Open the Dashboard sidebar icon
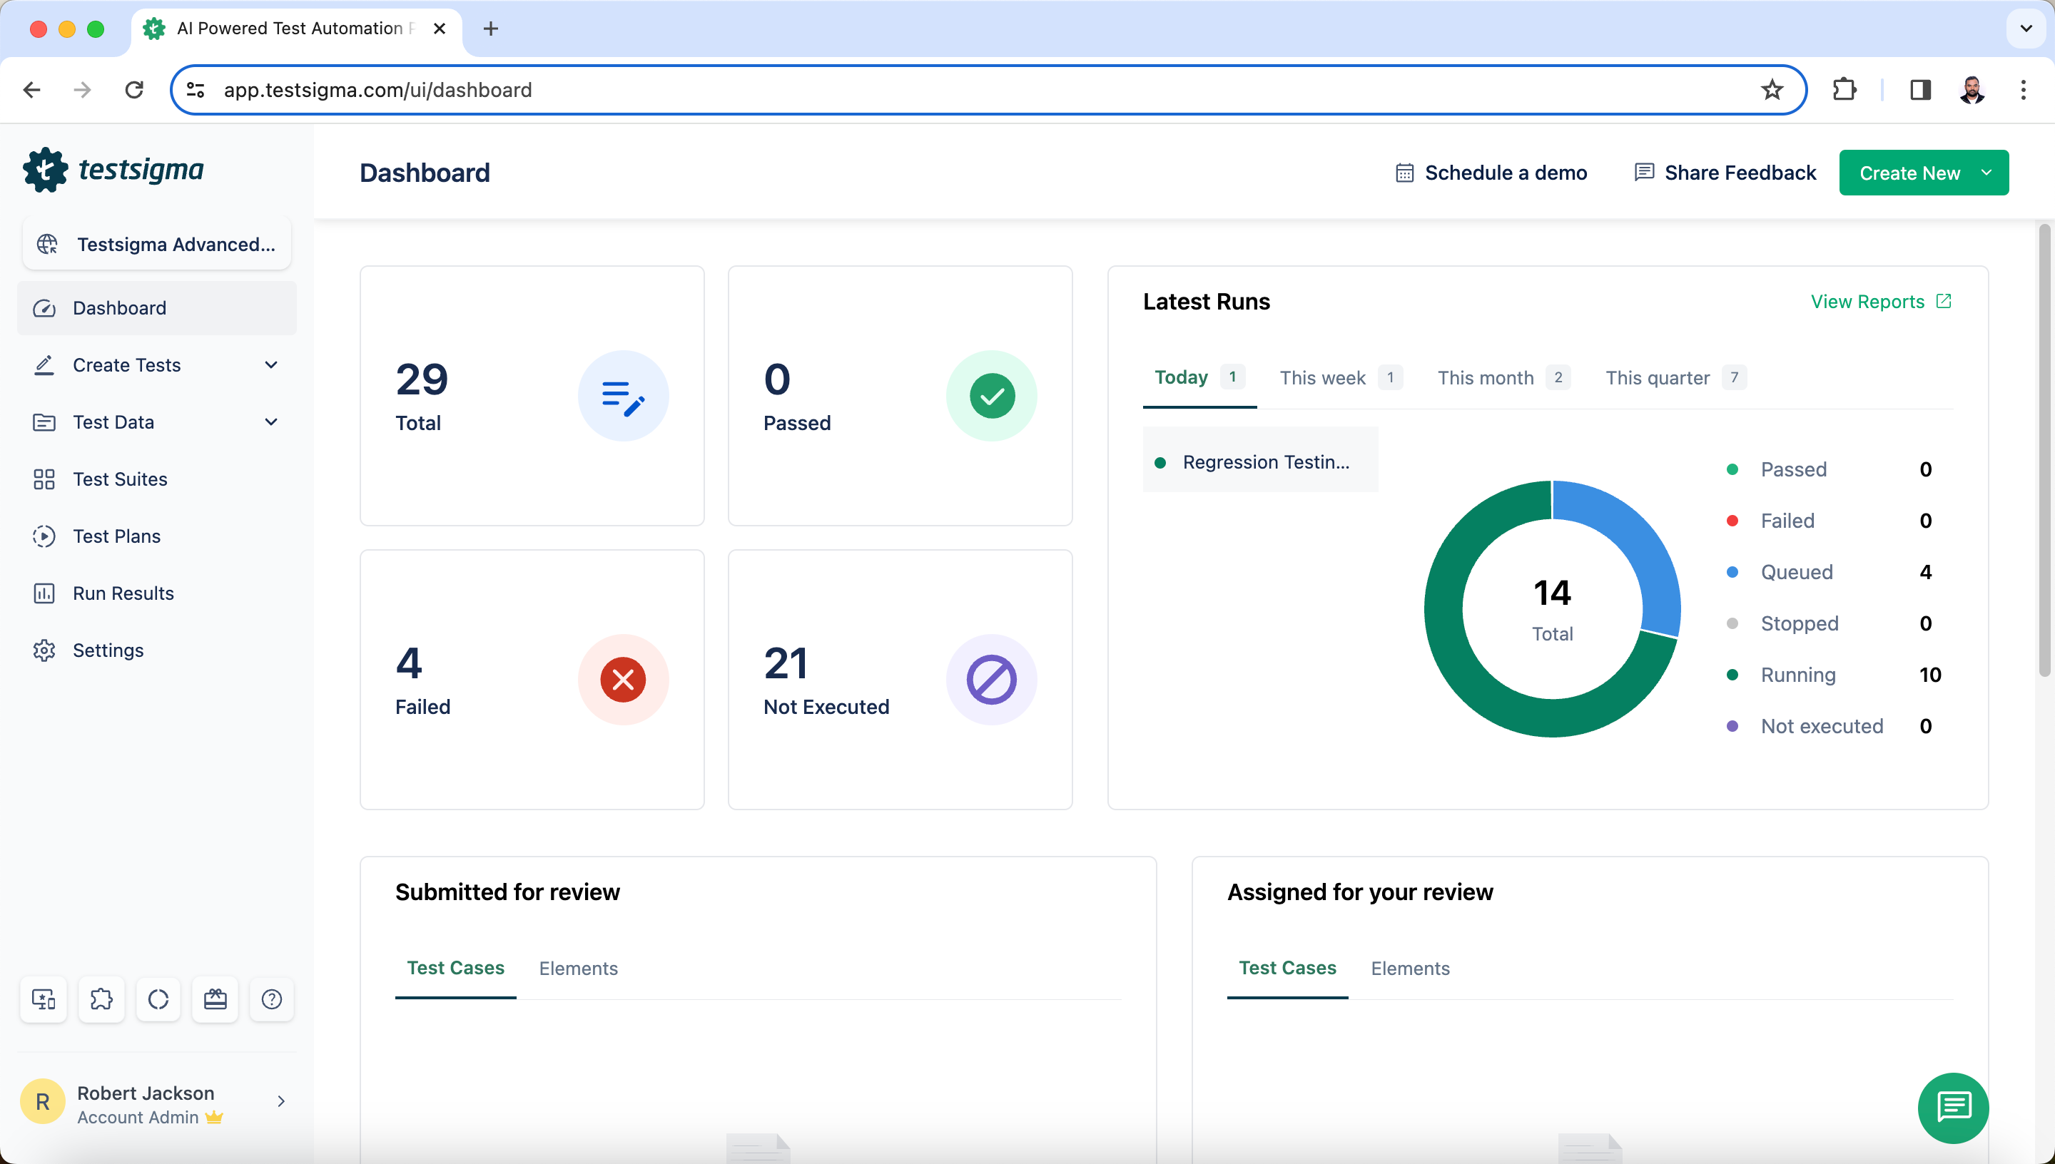The width and height of the screenshot is (2055, 1164). coord(44,308)
